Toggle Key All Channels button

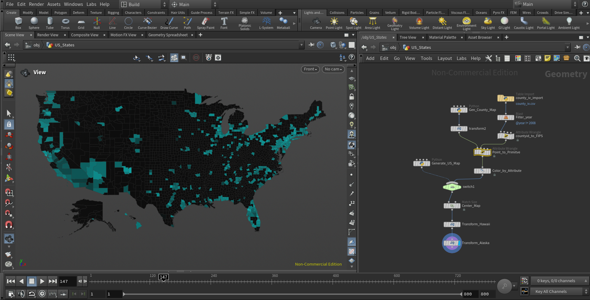pyautogui.click(x=551, y=291)
